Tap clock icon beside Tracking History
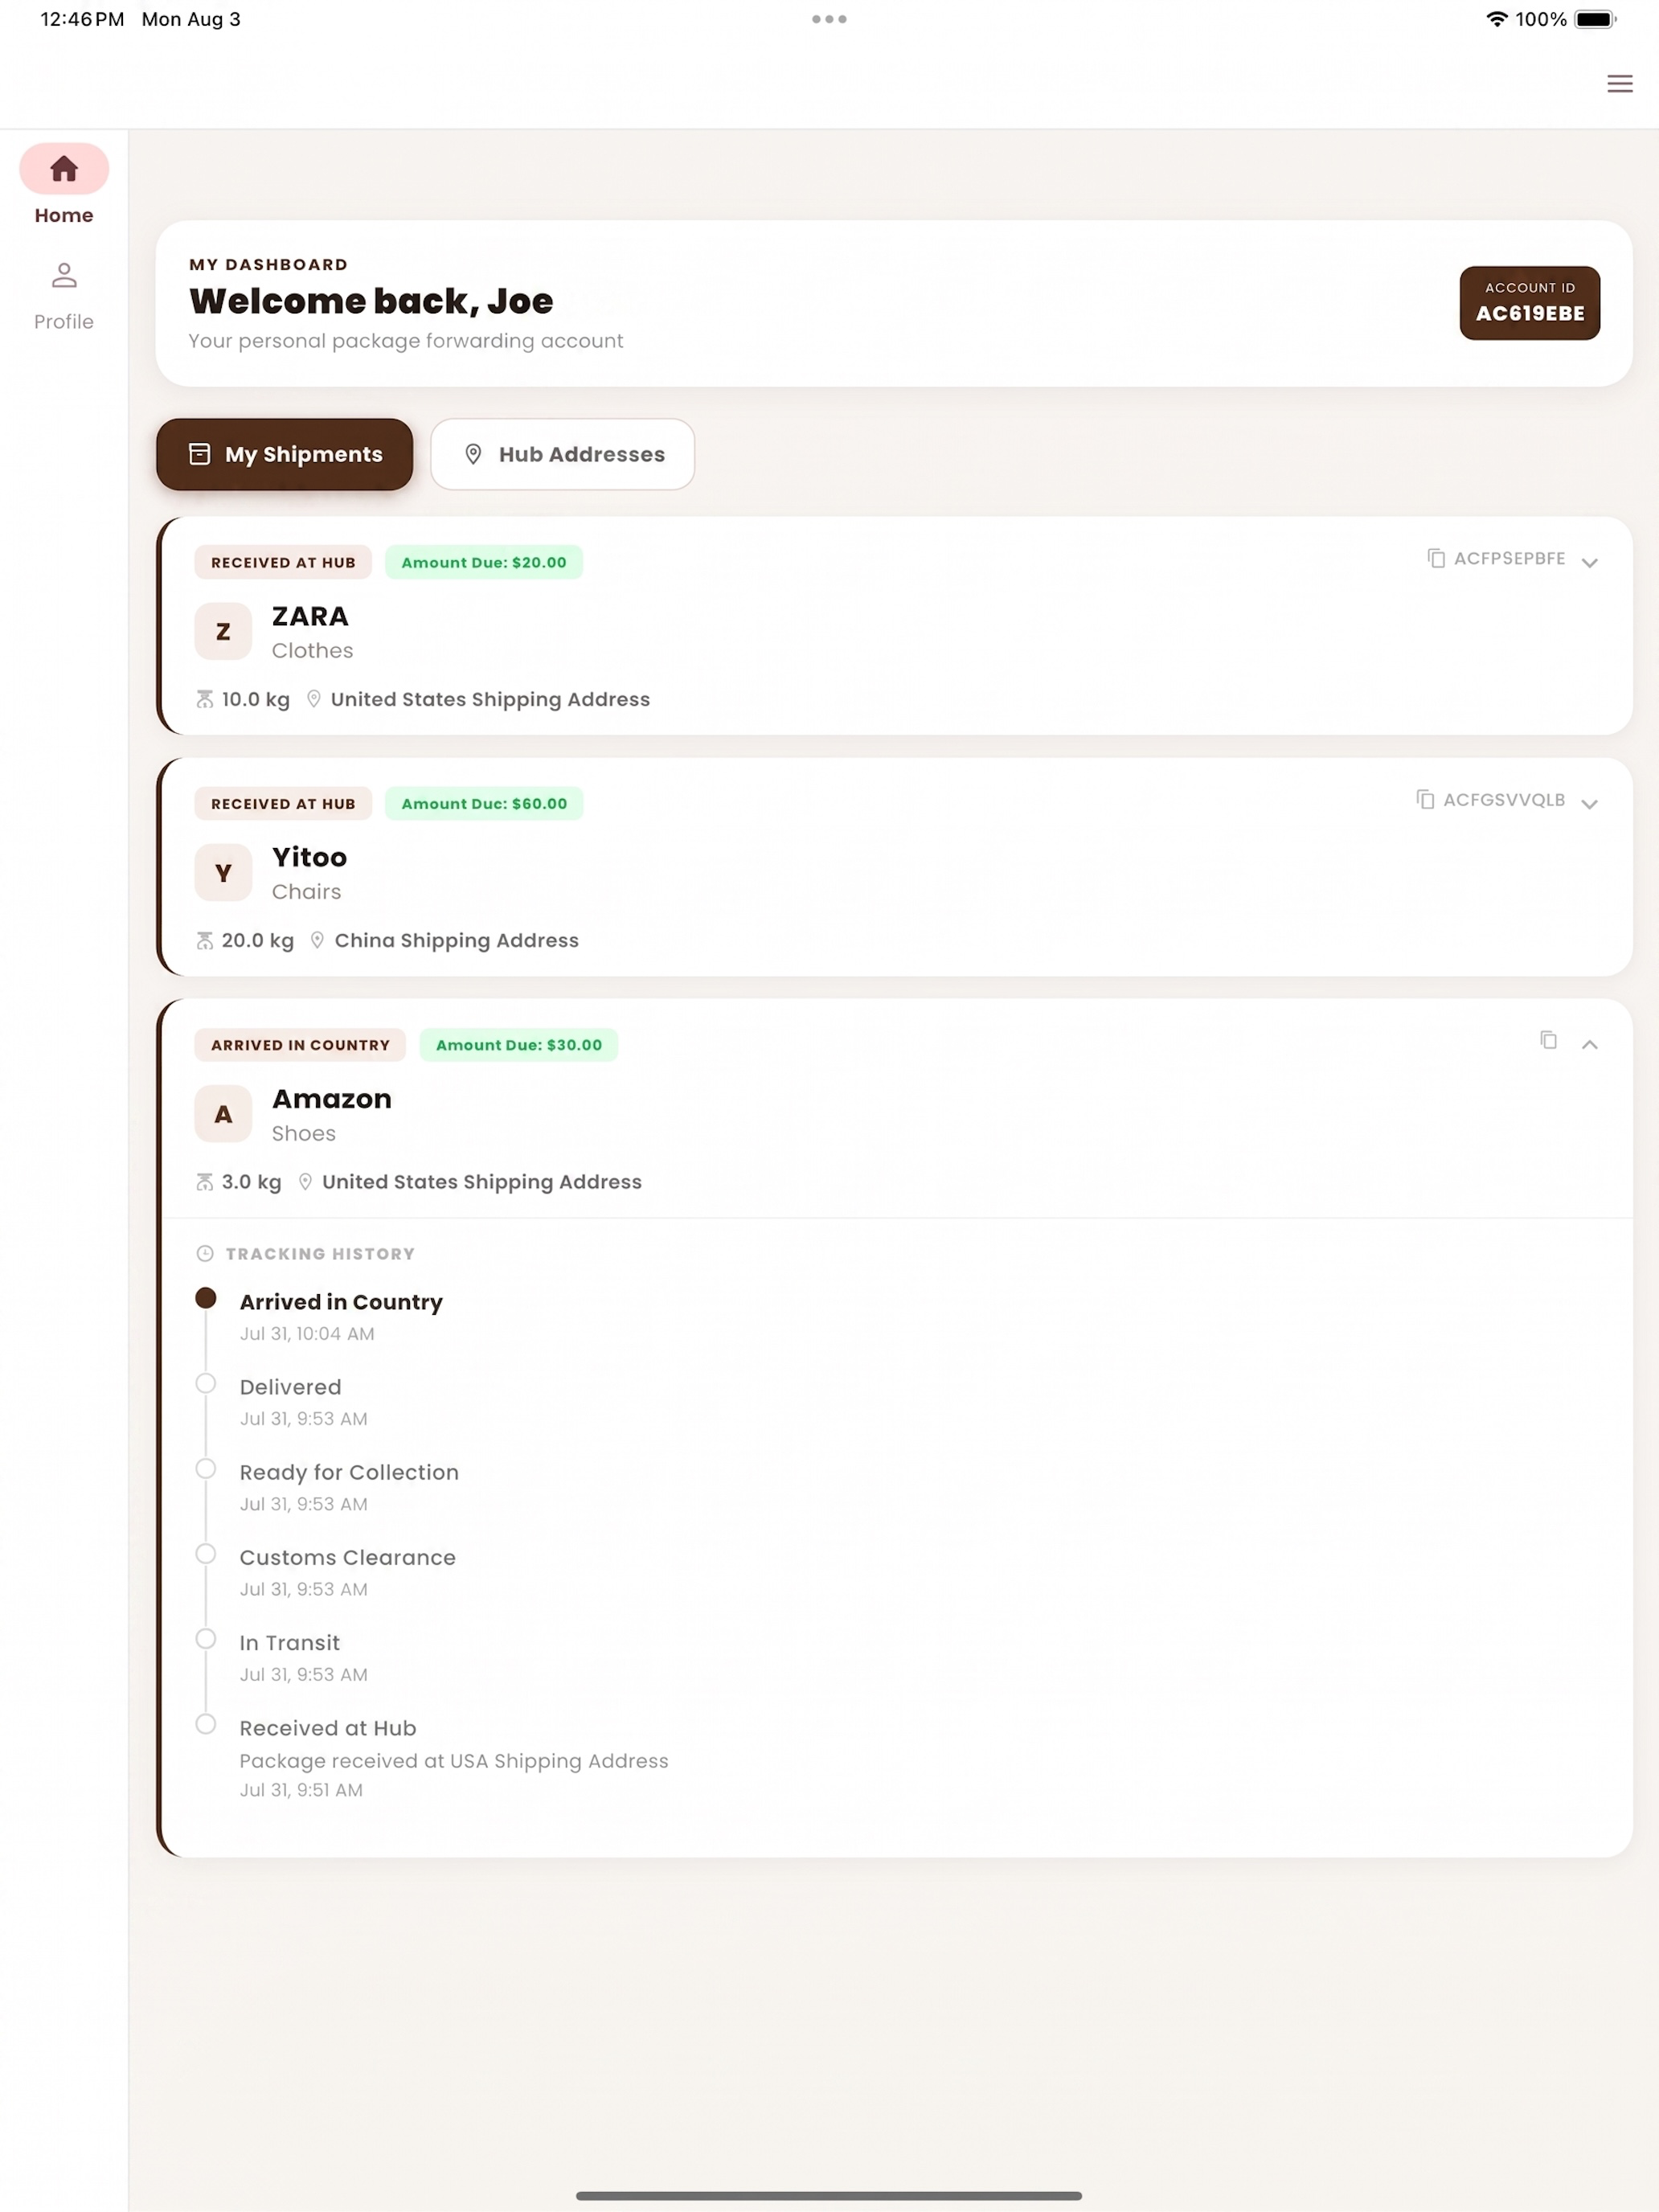Viewport: 1659px width, 2212px height. (205, 1254)
